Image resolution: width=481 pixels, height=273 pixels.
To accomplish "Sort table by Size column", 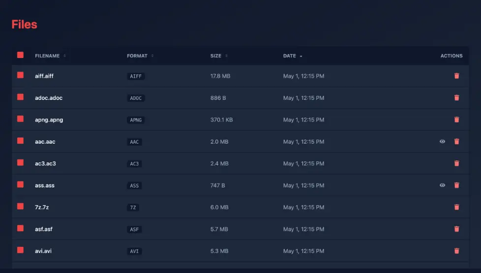I will point(219,56).
